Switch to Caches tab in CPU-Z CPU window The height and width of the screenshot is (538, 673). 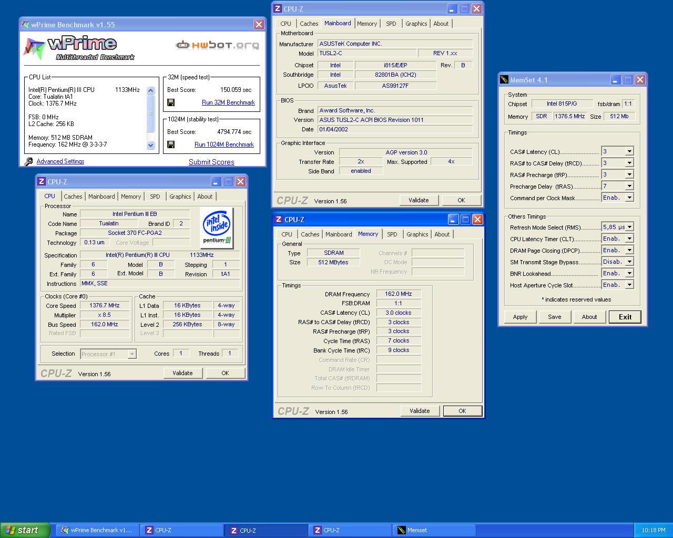[73, 196]
